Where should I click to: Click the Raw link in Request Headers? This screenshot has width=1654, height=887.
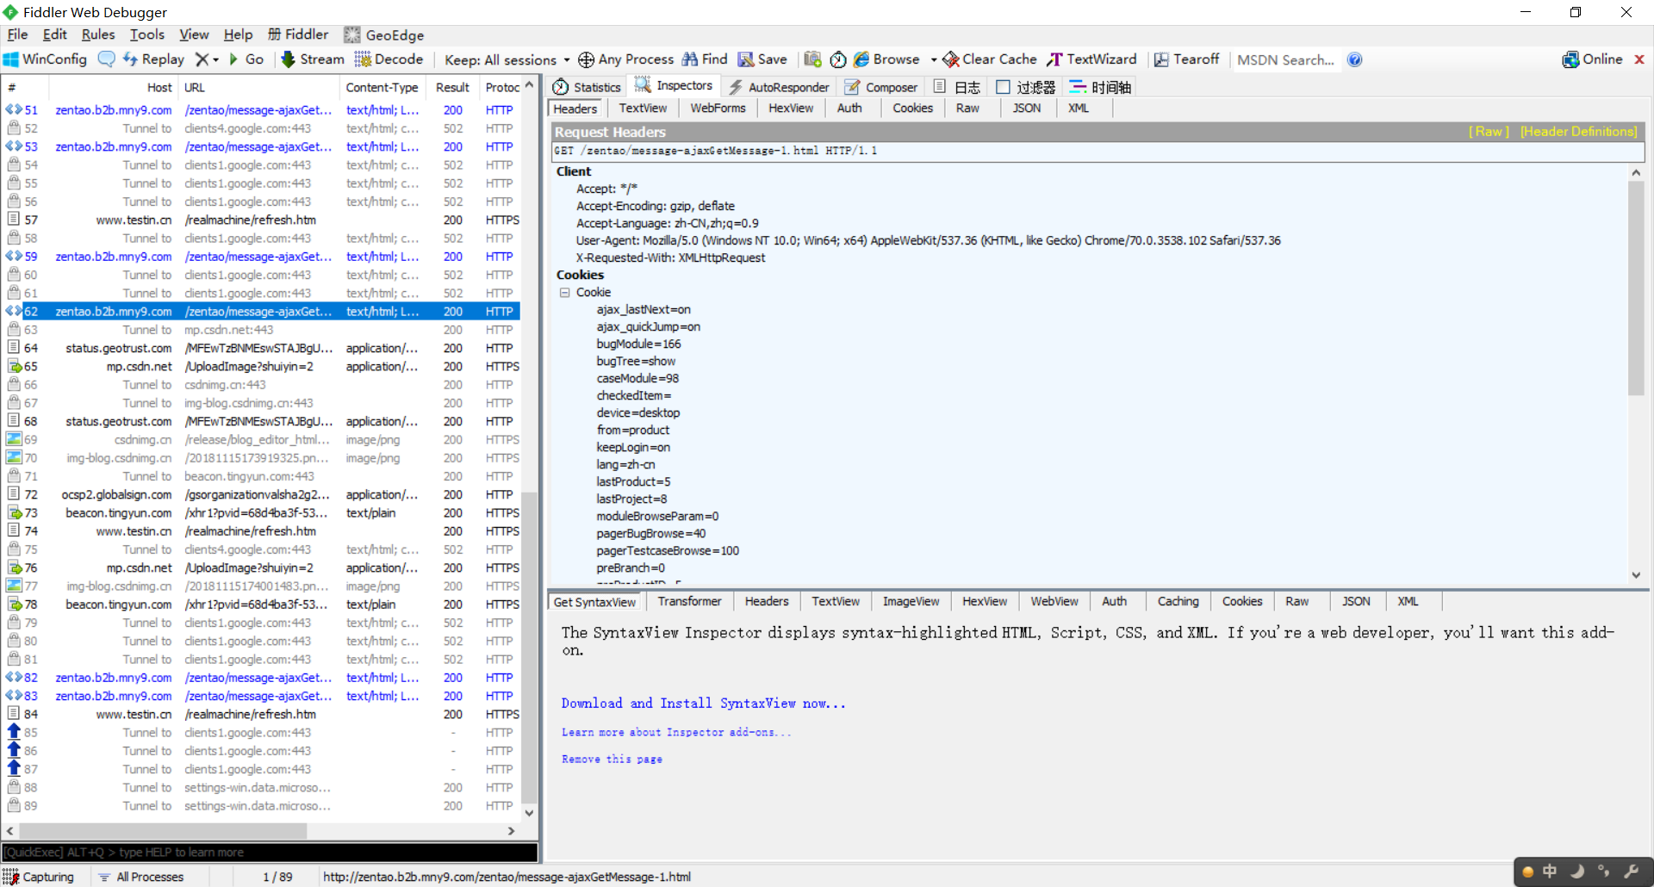pos(1489,132)
